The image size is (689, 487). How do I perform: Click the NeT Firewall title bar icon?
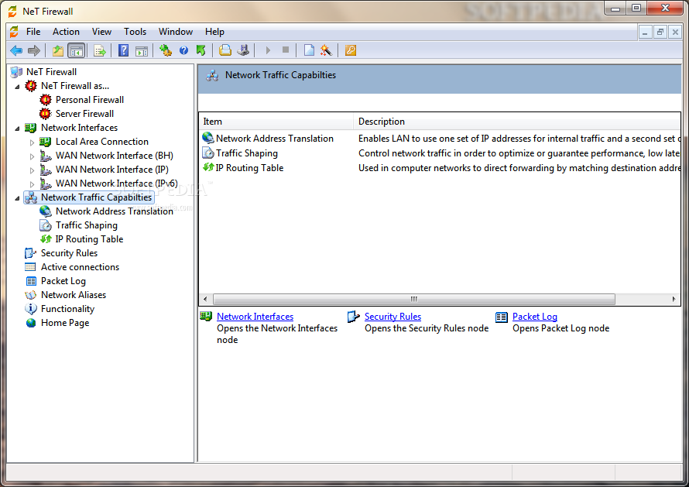(12, 11)
